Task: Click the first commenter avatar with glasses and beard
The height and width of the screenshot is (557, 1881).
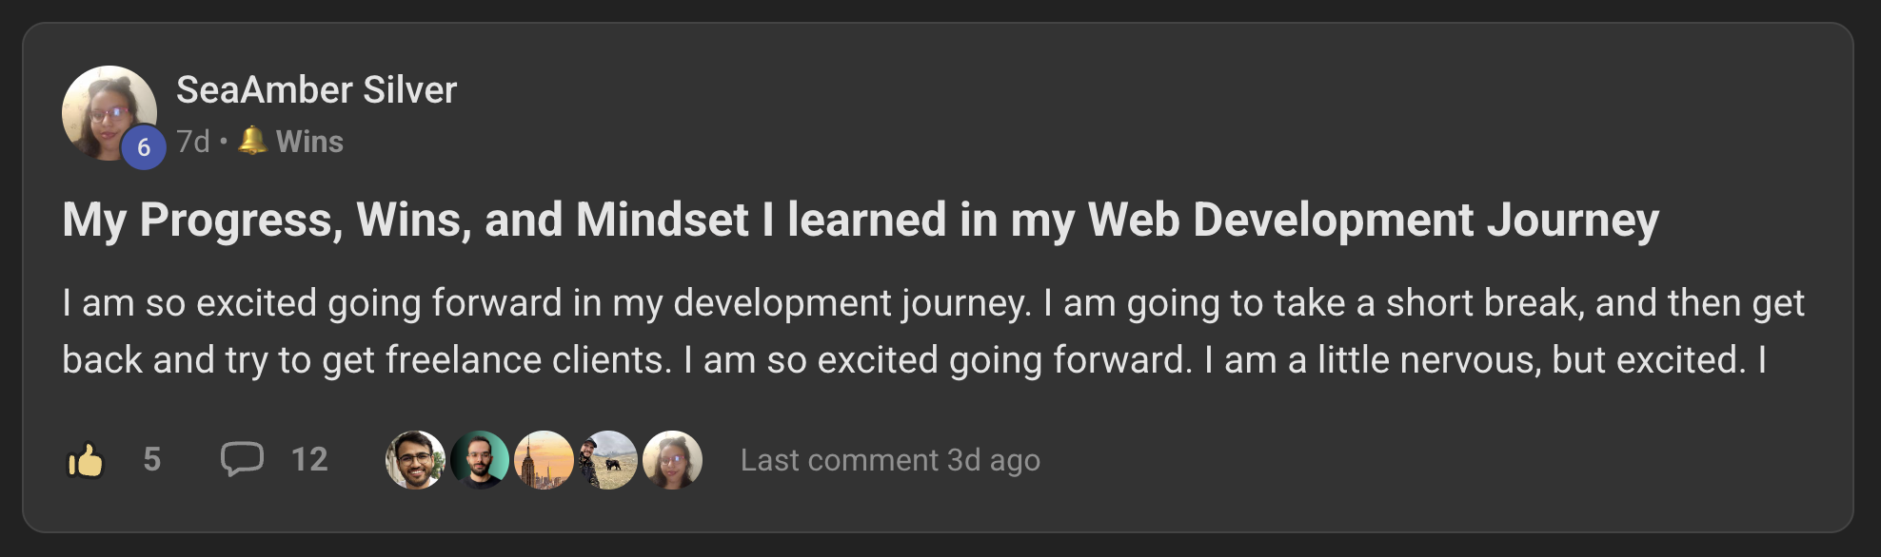Action: point(415,460)
